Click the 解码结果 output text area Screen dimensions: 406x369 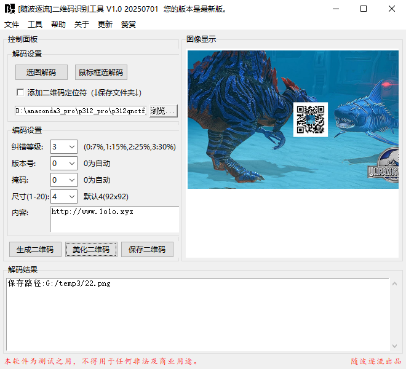coord(198,314)
